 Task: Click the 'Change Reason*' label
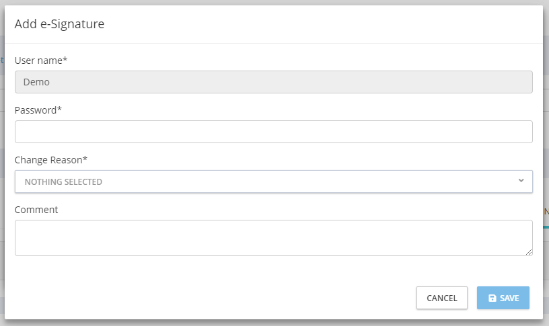coord(51,160)
